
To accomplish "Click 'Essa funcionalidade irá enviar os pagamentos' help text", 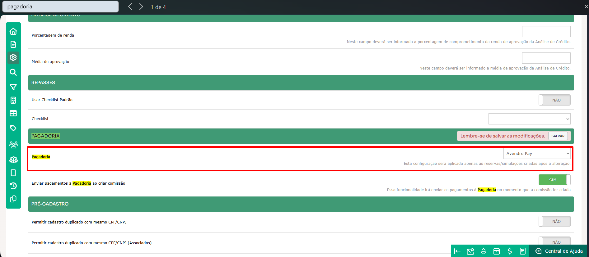I will pos(479,190).
